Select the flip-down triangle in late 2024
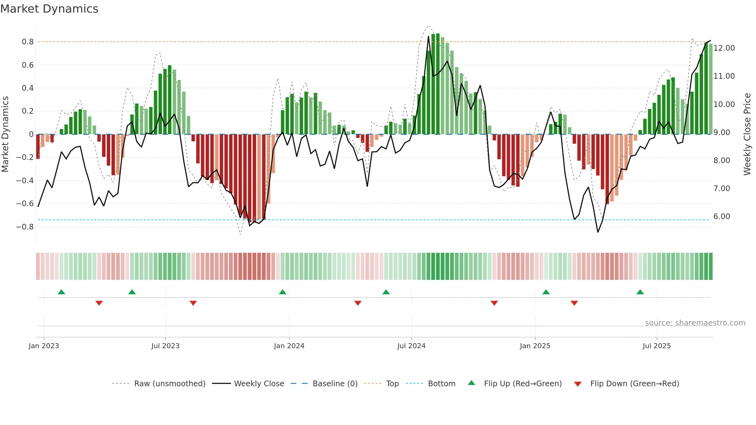756x425 pixels. [494, 303]
